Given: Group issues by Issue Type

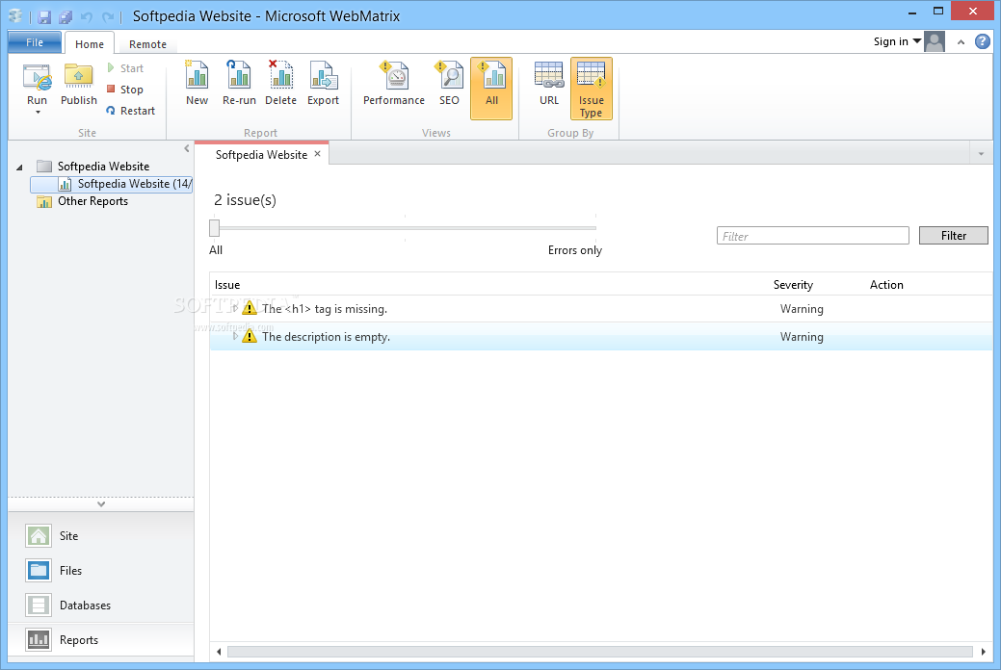Looking at the screenshot, I should [592, 88].
